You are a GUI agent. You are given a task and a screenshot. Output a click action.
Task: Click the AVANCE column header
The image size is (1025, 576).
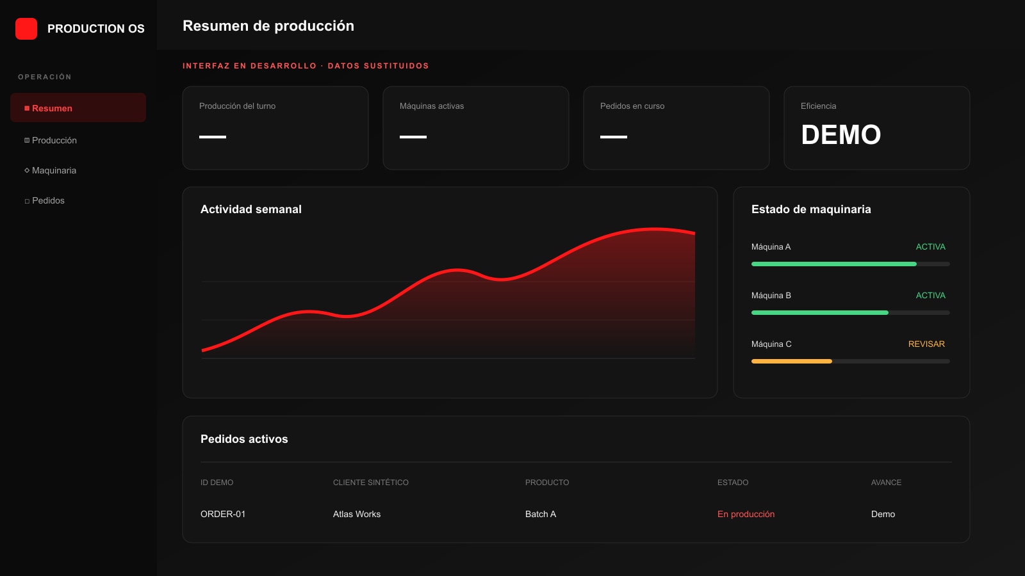click(886, 483)
